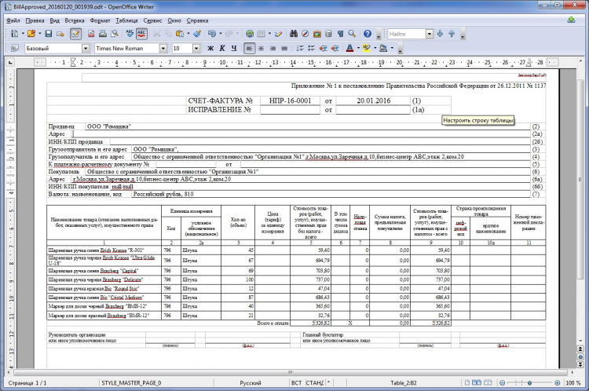Toggle Edit File mode button
Image resolution: width=589 pixels, height=391 pixels.
point(76,35)
